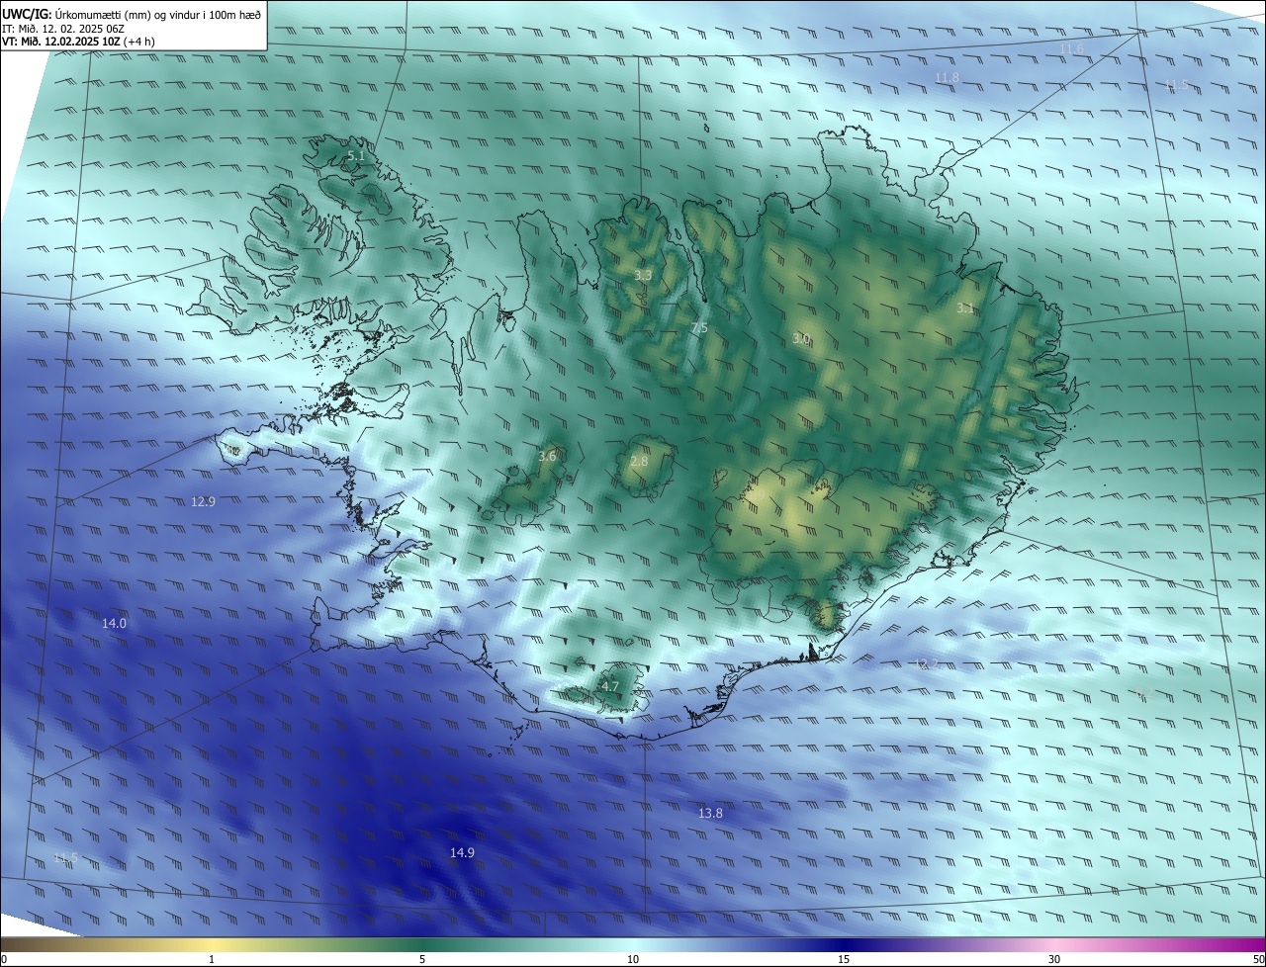Click the 7.5 value label on the map

(699, 327)
